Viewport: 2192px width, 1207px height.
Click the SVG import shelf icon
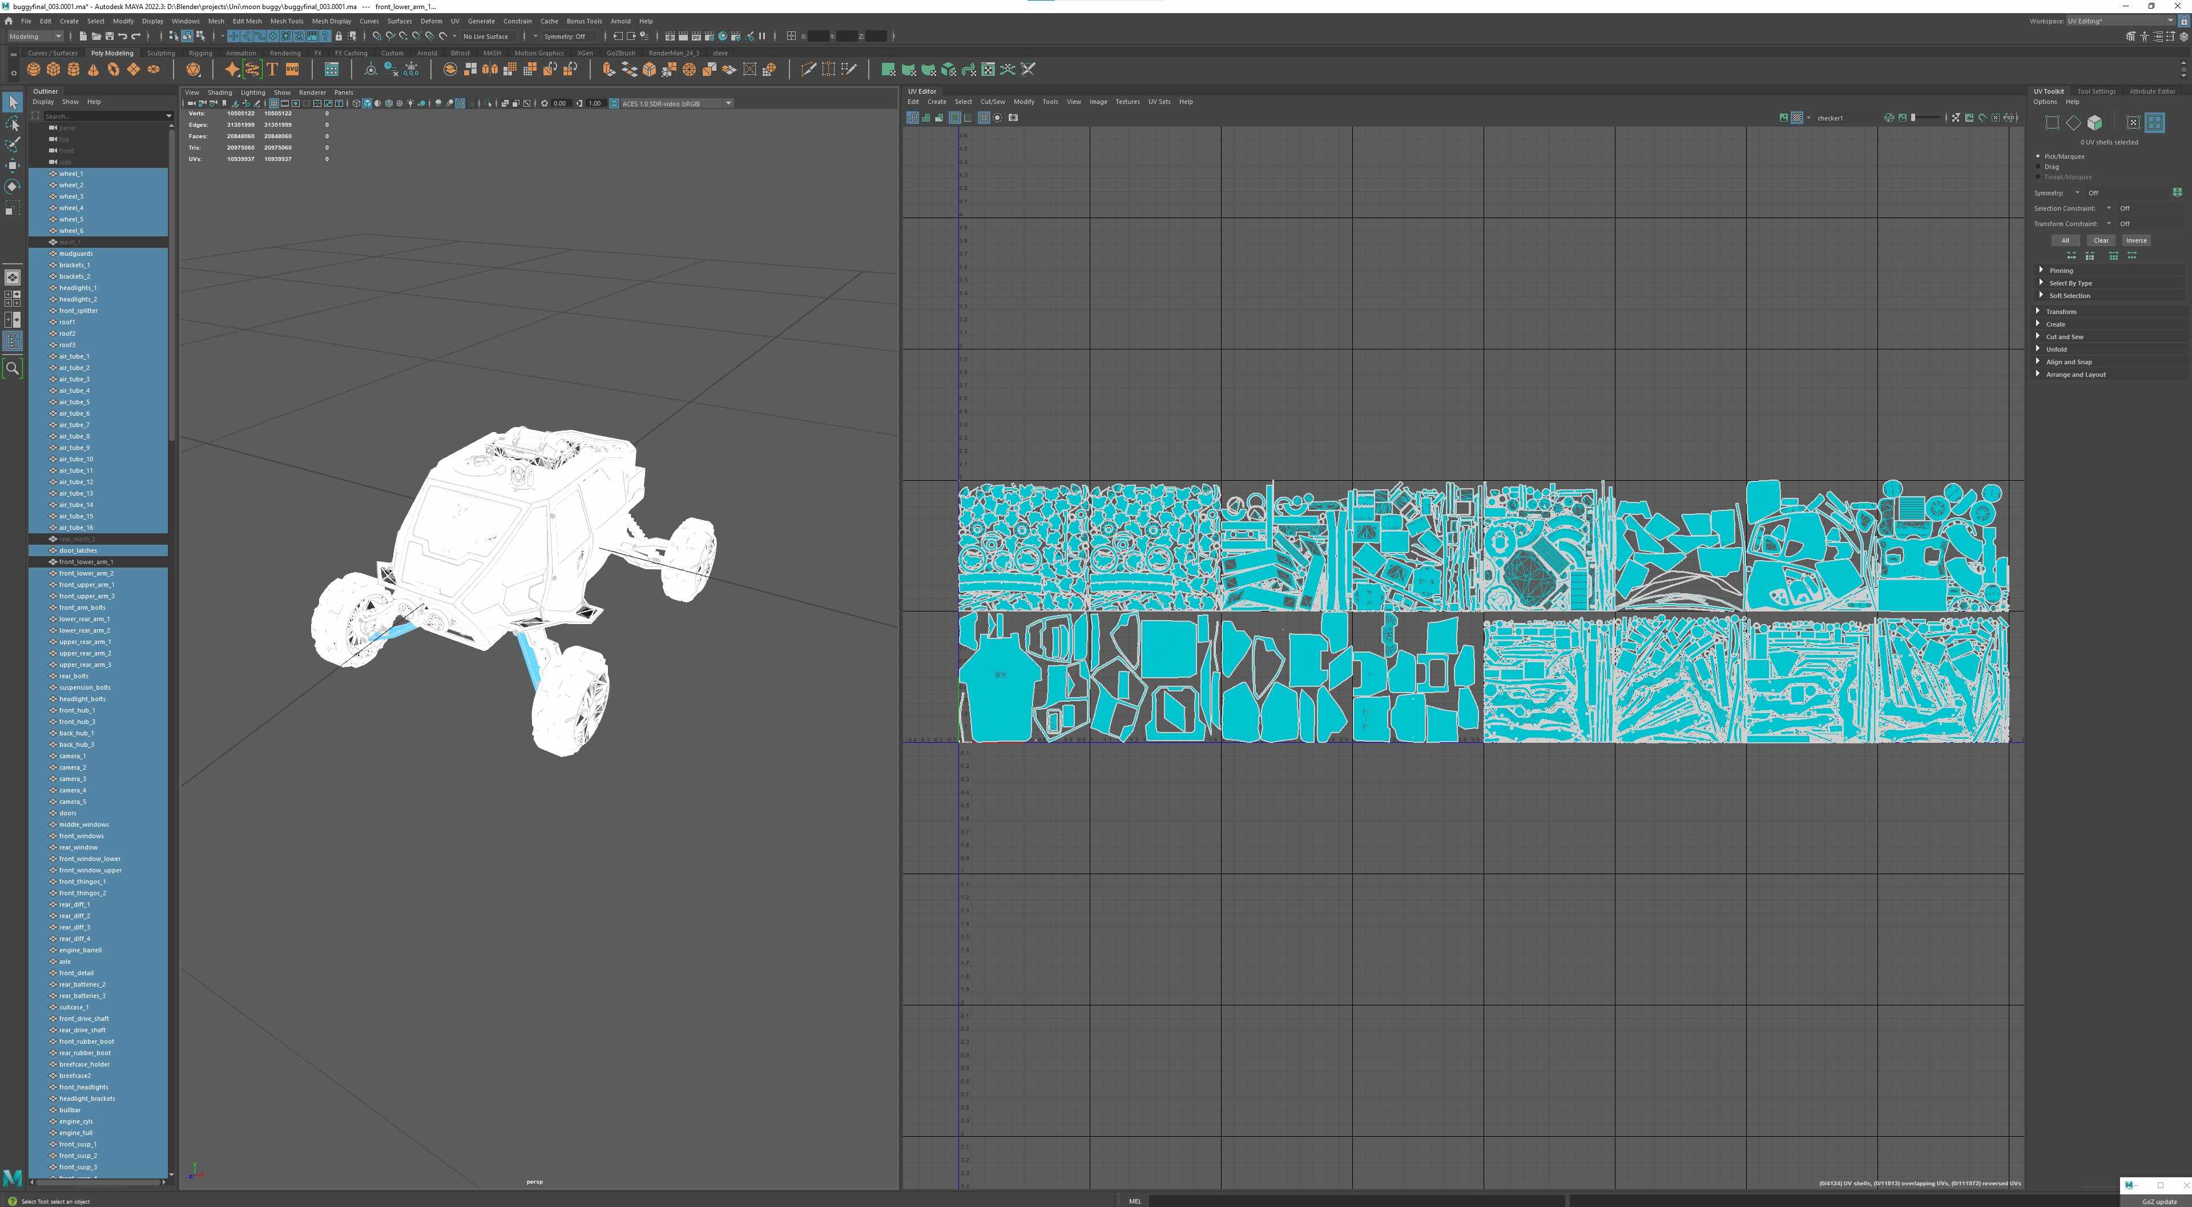point(292,70)
